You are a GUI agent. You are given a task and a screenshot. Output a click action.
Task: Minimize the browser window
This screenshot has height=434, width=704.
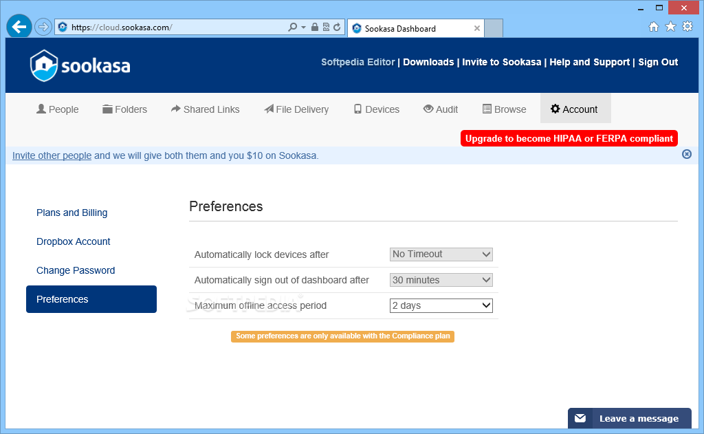tap(641, 8)
